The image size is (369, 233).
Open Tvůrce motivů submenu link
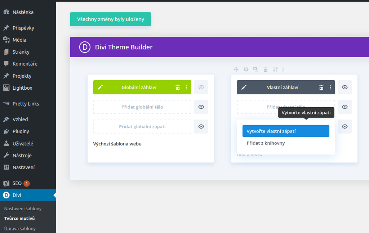click(x=19, y=219)
